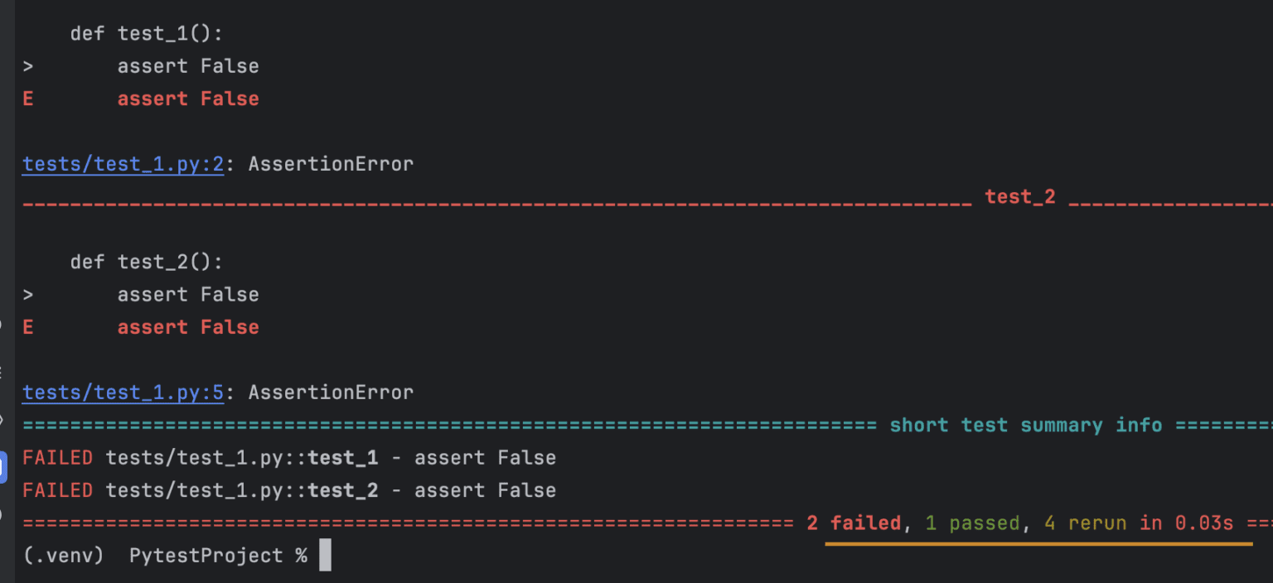Click the terminal cursor block after the prompt
This screenshot has height=583, width=1273.
(x=325, y=555)
